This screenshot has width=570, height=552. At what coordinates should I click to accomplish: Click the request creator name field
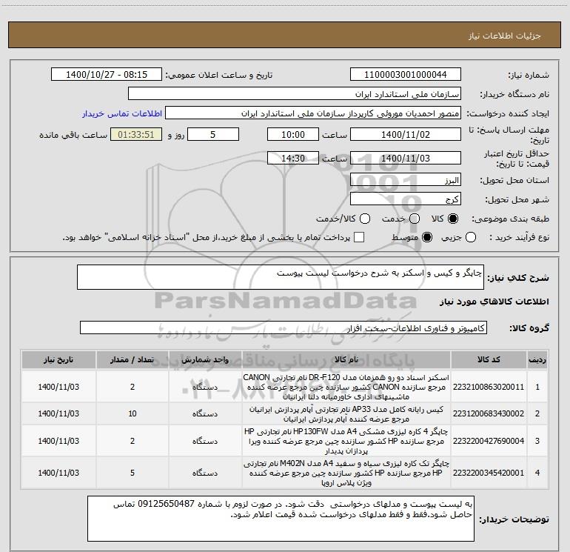point(313,113)
